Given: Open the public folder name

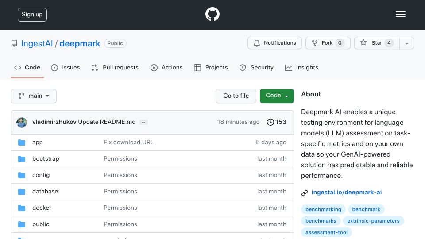Looking at the screenshot, I should (x=41, y=224).
